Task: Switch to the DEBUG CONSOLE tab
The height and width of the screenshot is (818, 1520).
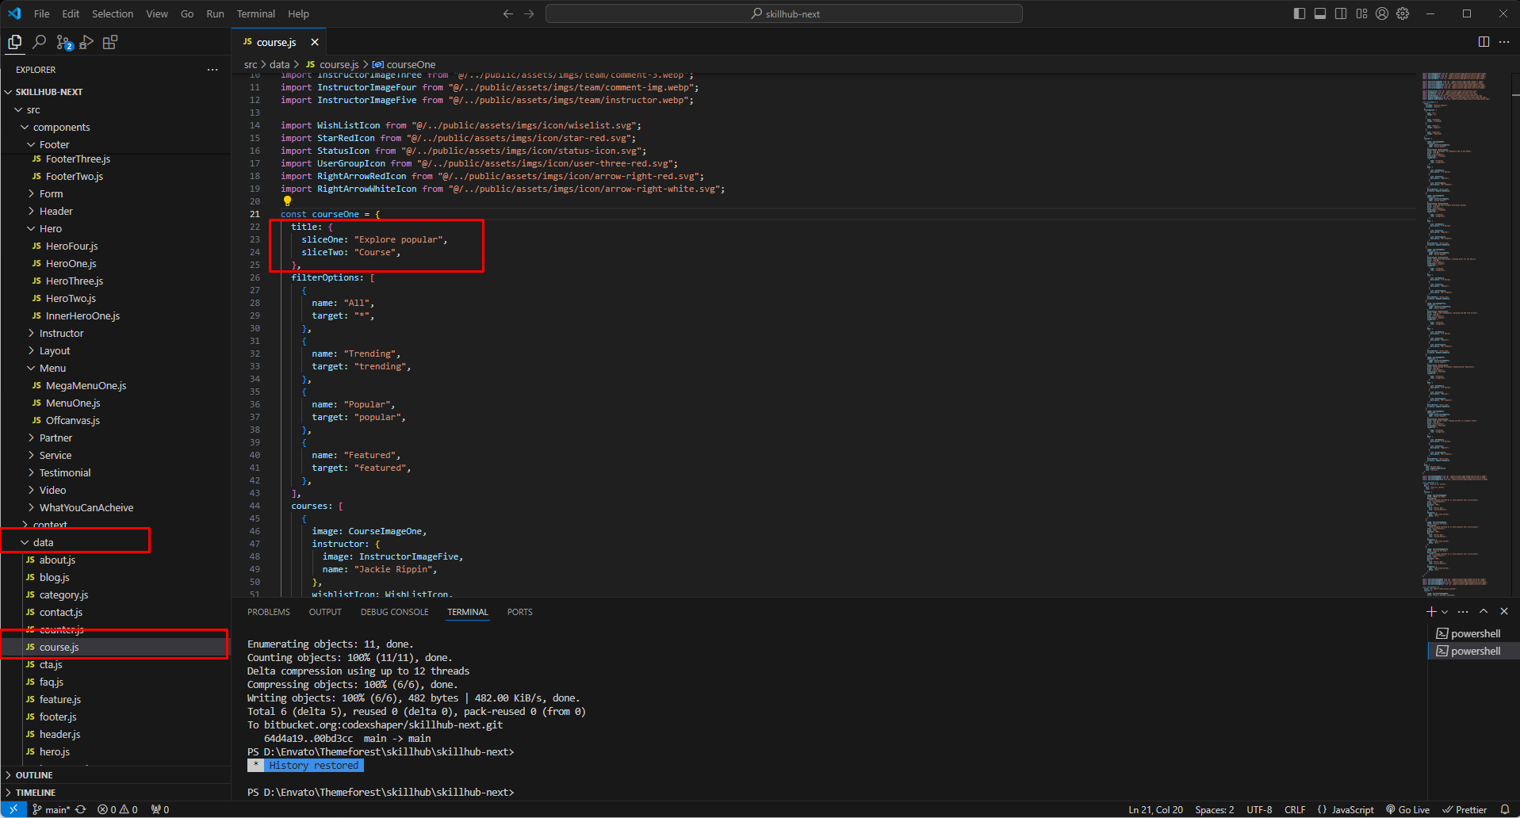Action: tap(394, 612)
